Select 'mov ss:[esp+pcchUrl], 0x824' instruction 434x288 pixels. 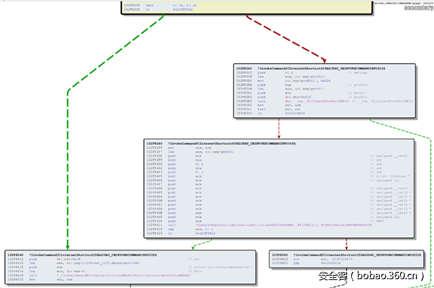coord(283,81)
